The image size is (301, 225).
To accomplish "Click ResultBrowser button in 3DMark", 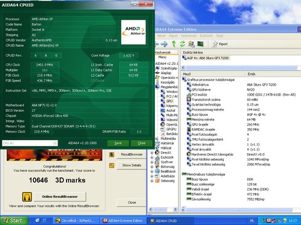I will tap(132, 154).
